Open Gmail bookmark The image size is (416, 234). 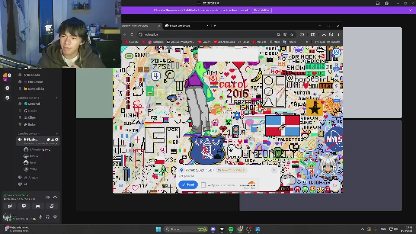(x=243, y=42)
